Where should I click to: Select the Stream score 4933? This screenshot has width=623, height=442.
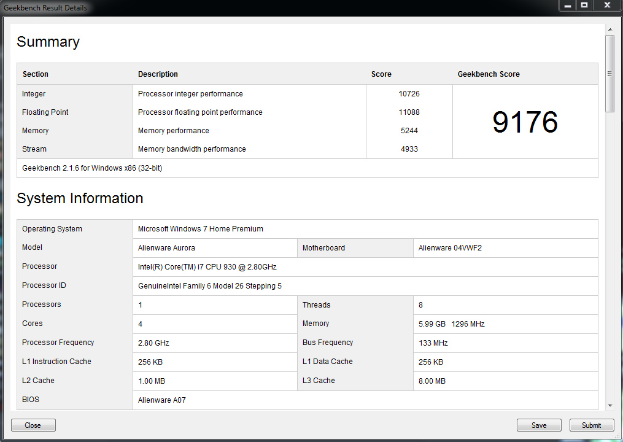[x=409, y=149]
